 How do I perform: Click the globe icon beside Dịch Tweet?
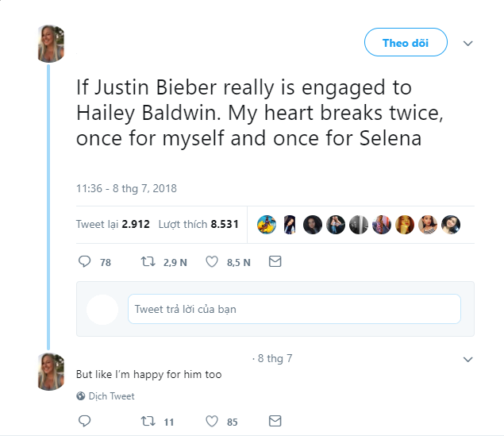(x=81, y=396)
